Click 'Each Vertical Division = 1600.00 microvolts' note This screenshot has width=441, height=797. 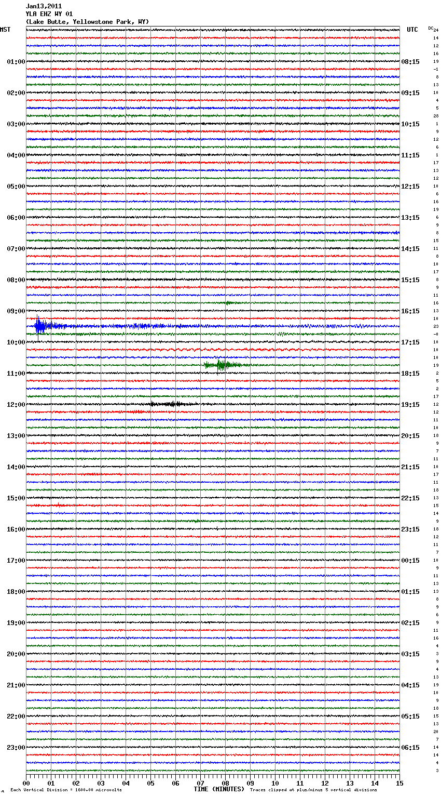tap(66, 790)
